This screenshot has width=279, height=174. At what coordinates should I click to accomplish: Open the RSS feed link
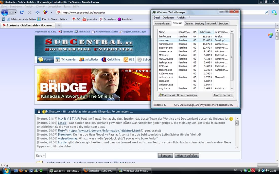[129, 60]
